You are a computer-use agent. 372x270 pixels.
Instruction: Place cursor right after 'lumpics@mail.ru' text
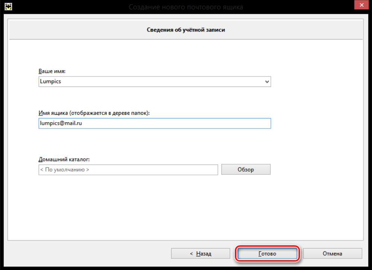[83, 123]
